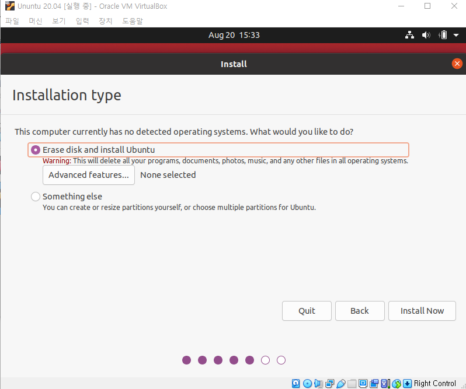
Task: Click the network adapters icon in VirtualBox status bar
Action: pyautogui.click(x=329, y=383)
